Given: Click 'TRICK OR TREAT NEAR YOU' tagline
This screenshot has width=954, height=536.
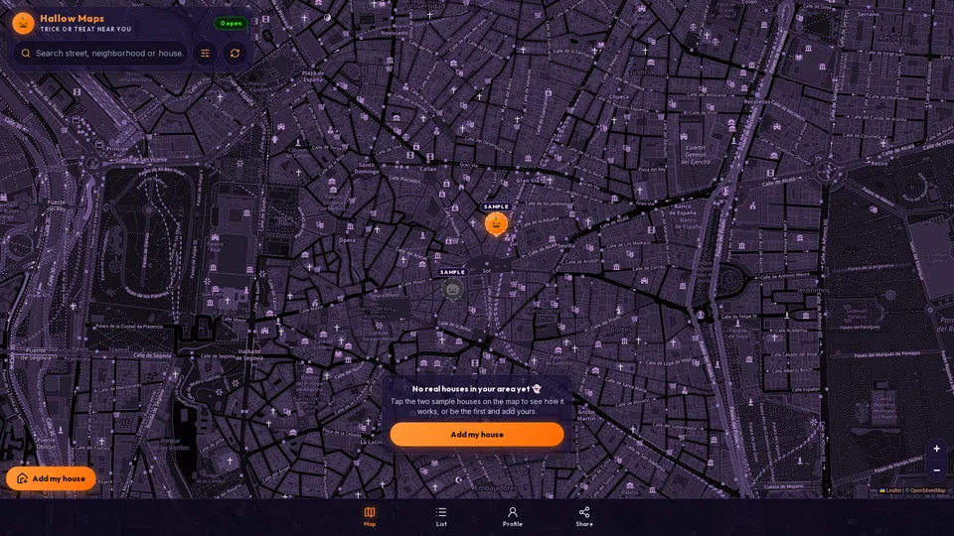Looking at the screenshot, I should pyautogui.click(x=85, y=29).
